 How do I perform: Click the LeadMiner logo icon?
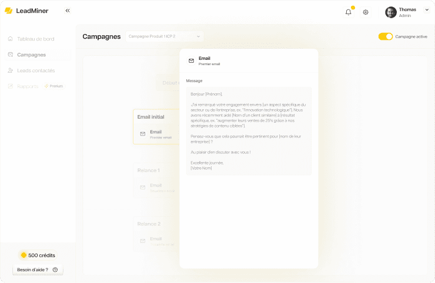click(x=9, y=11)
